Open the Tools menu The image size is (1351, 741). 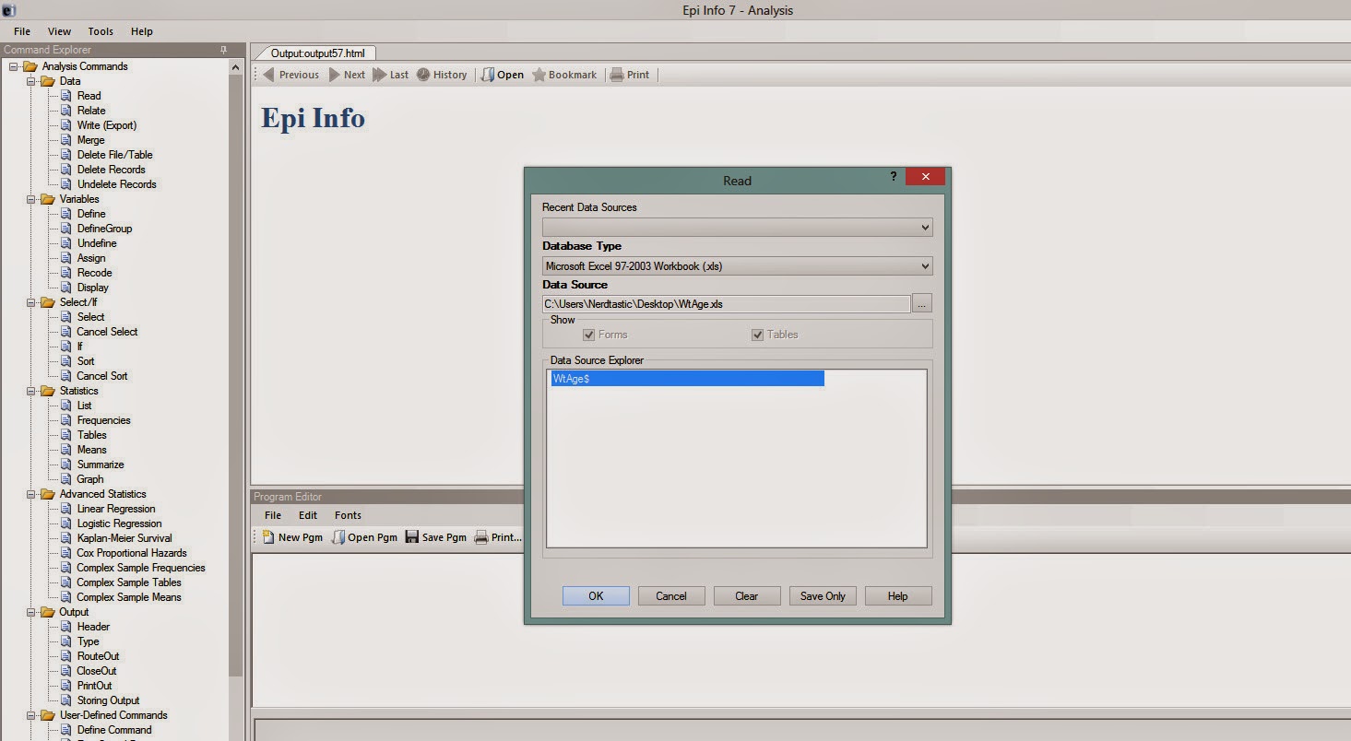tap(101, 31)
